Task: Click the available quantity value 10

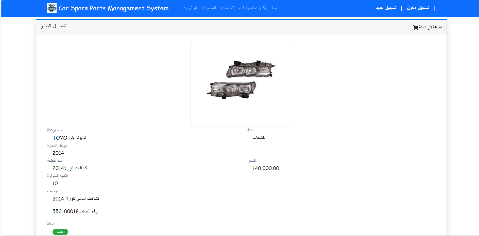Action: (55, 184)
